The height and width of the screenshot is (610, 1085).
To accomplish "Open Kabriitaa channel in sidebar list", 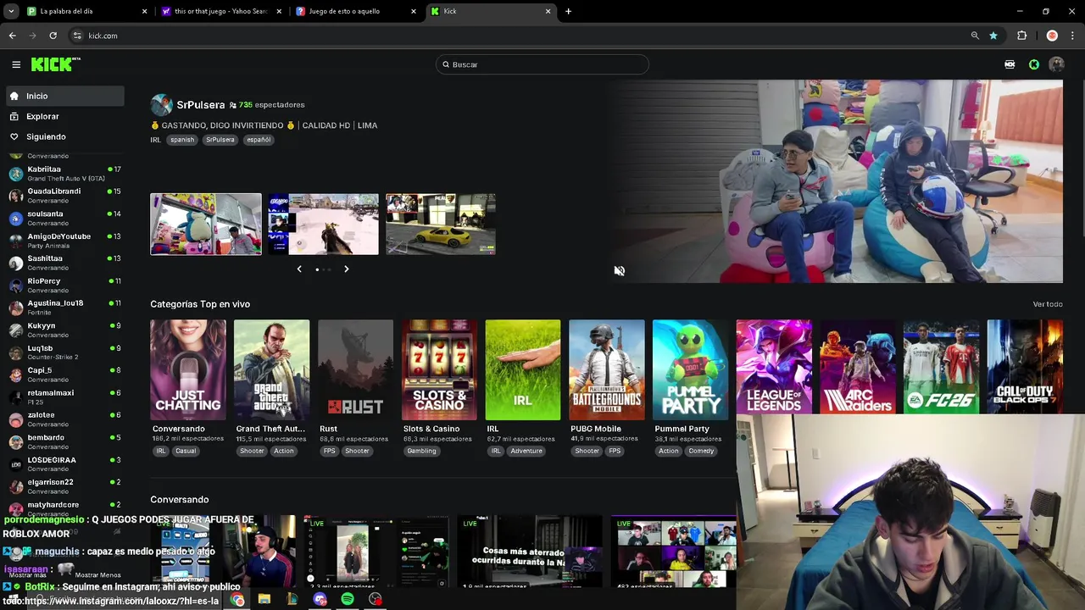I will click(x=64, y=174).
